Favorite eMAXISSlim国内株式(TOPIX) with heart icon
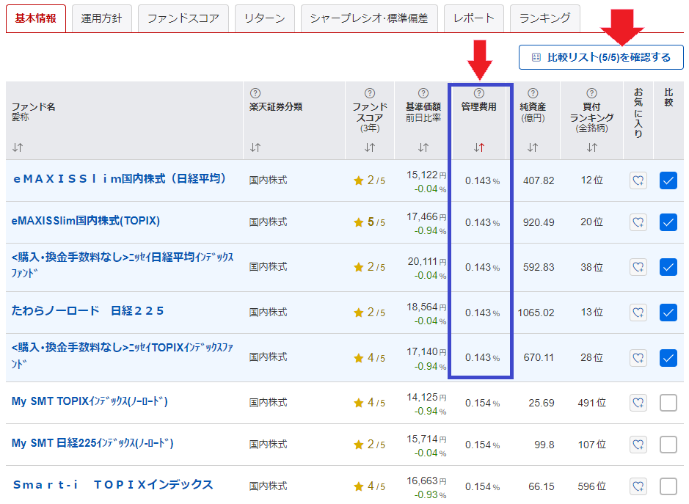This screenshot has width=689, height=504. pyautogui.click(x=638, y=222)
